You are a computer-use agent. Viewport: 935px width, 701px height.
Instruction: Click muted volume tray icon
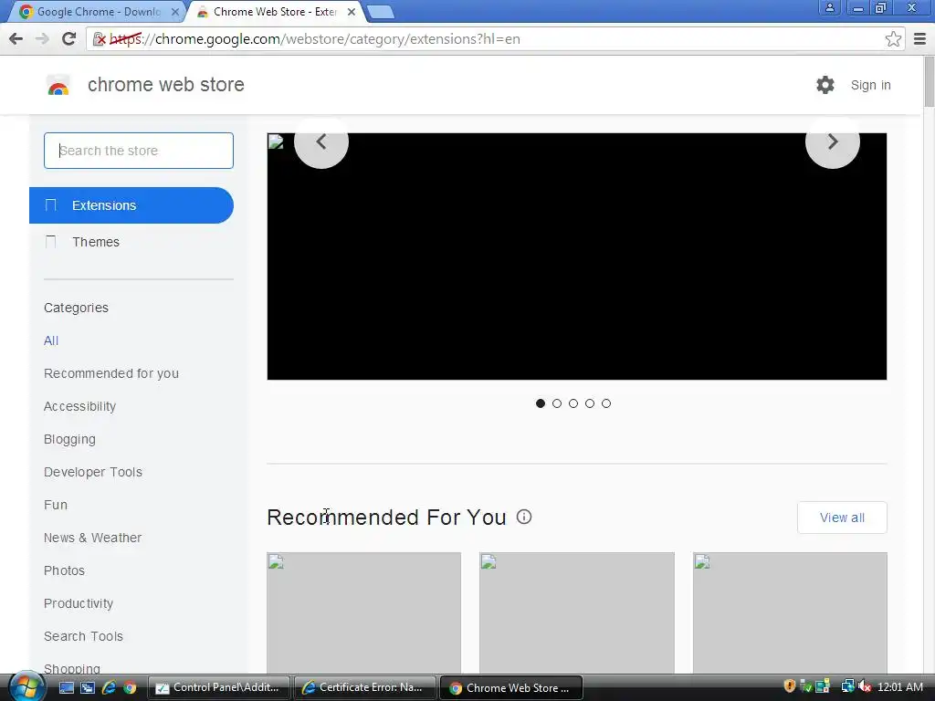coord(865,687)
